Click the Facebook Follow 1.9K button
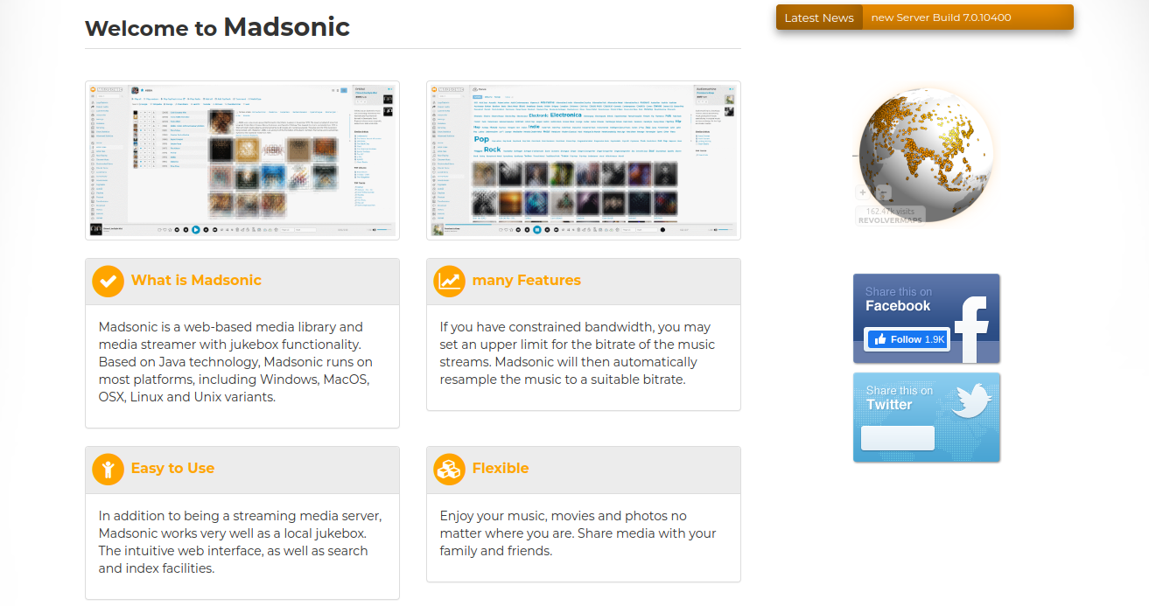1149x606 pixels. pyautogui.click(x=907, y=339)
